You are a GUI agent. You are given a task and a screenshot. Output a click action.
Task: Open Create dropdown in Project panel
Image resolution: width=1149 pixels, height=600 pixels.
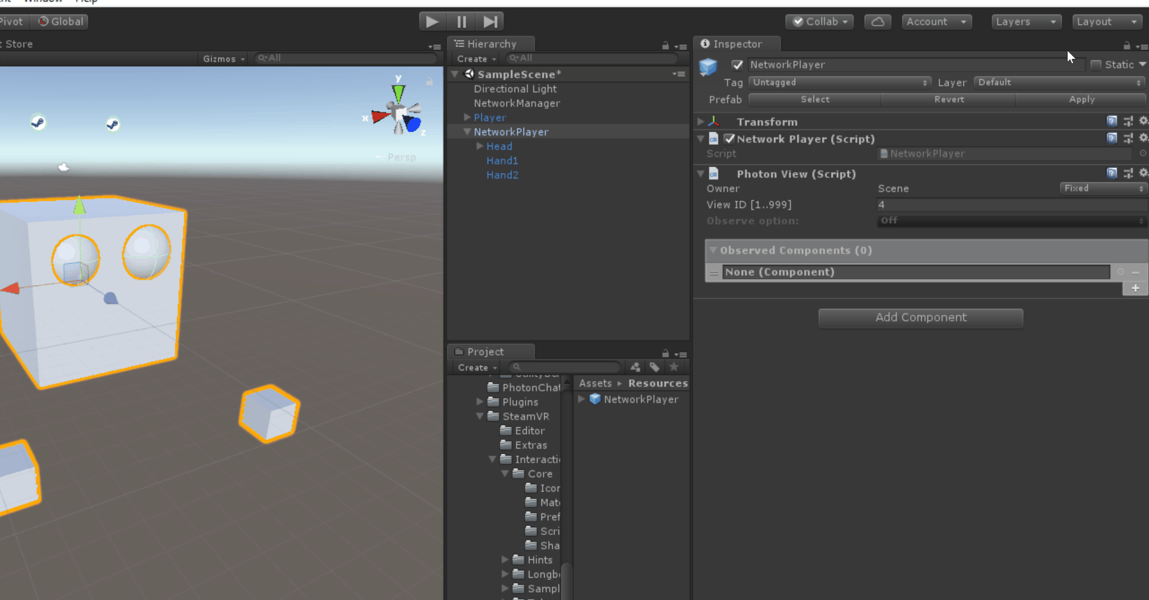(477, 368)
